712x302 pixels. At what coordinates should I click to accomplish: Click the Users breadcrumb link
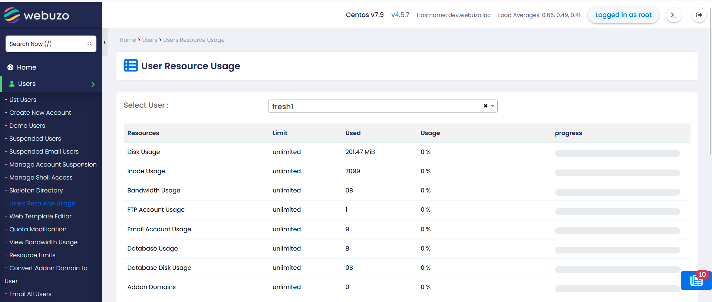(x=149, y=40)
